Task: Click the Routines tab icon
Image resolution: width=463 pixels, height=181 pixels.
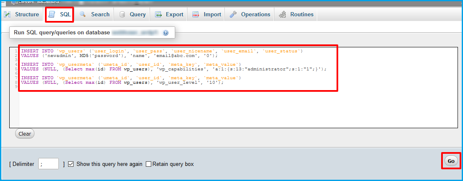Action: pos(282,15)
